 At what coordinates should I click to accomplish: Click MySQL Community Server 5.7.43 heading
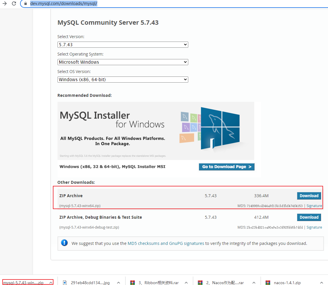point(108,22)
